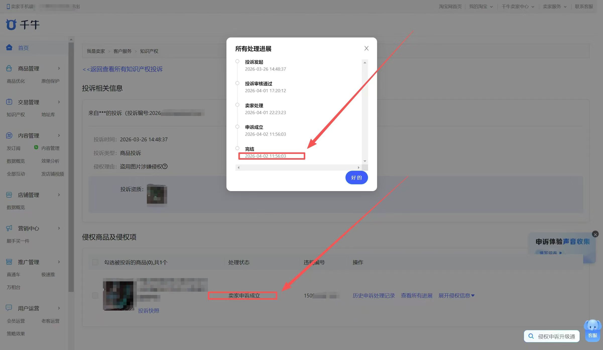Select the 完结 timeline step circle
The width and height of the screenshot is (603, 350).
pyautogui.click(x=237, y=148)
